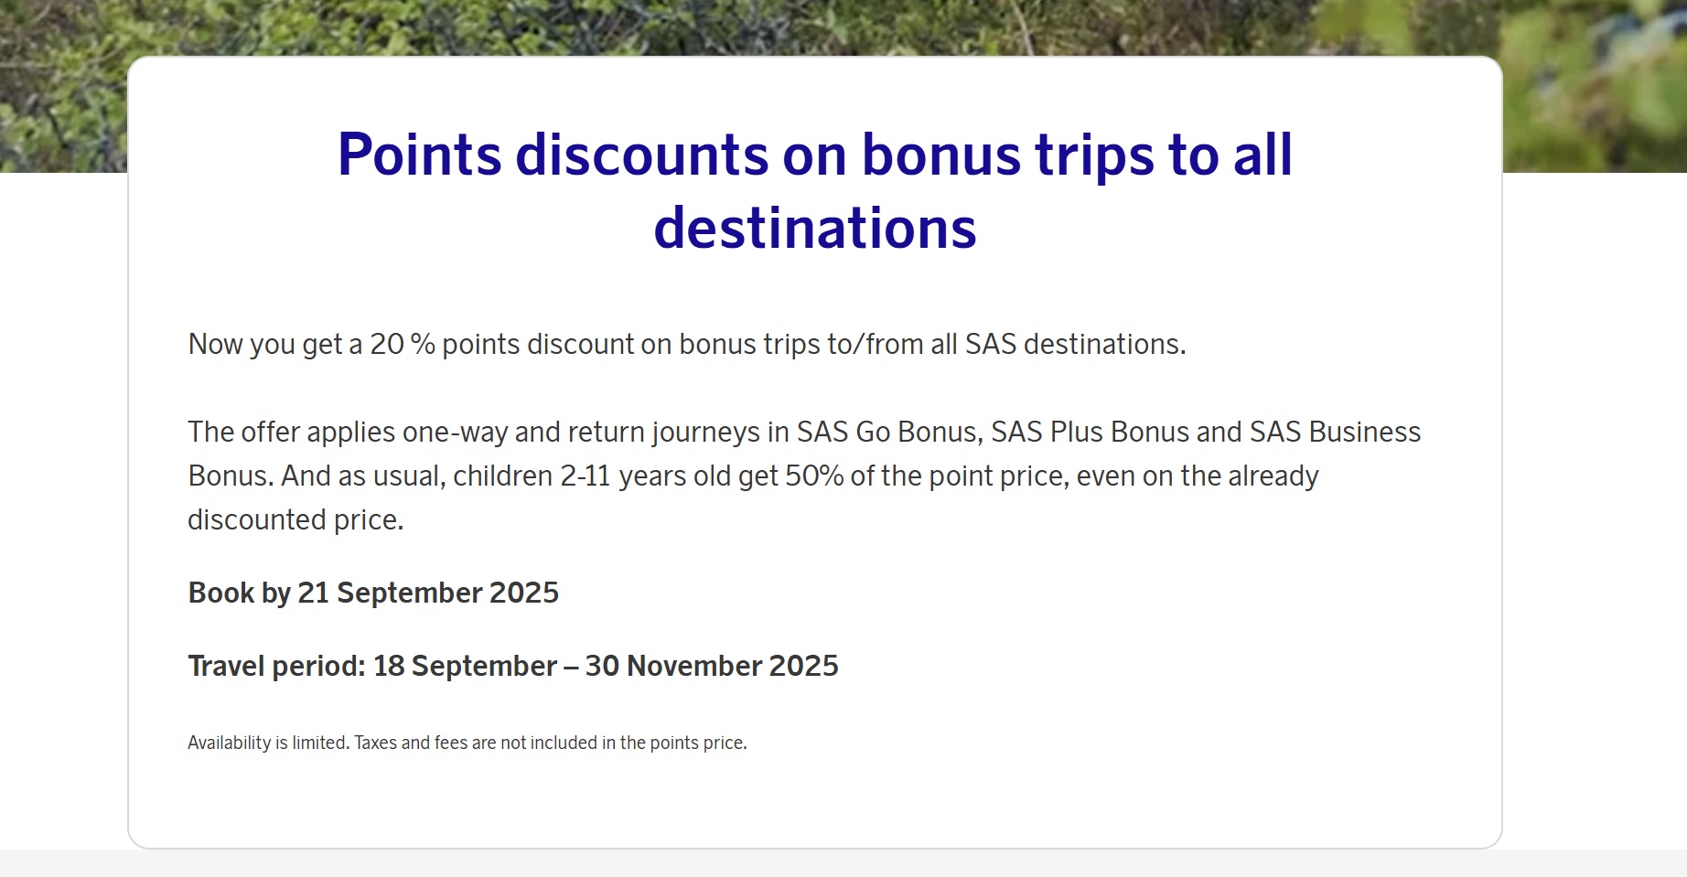
Task: Click "Taxes and fees are not included" note
Action: 475,743
